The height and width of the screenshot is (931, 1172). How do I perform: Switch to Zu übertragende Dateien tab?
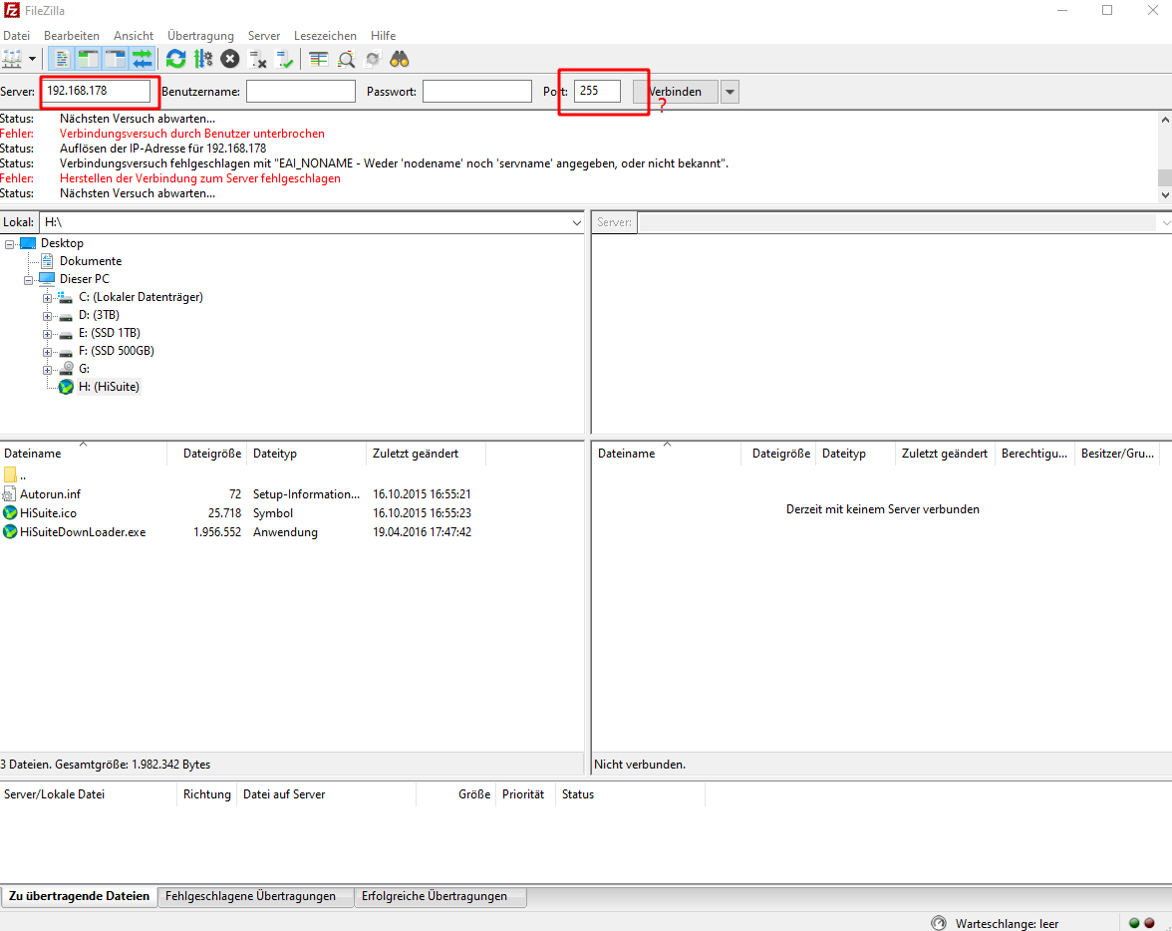click(x=80, y=896)
